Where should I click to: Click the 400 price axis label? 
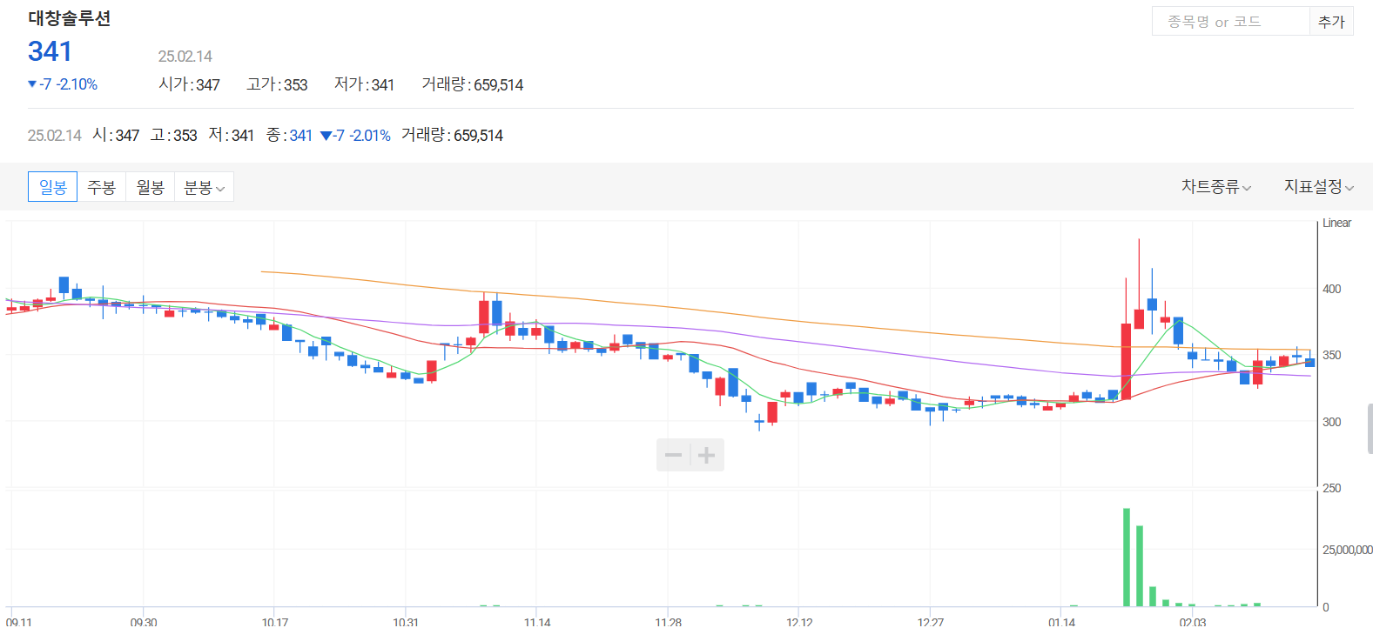click(x=1332, y=289)
